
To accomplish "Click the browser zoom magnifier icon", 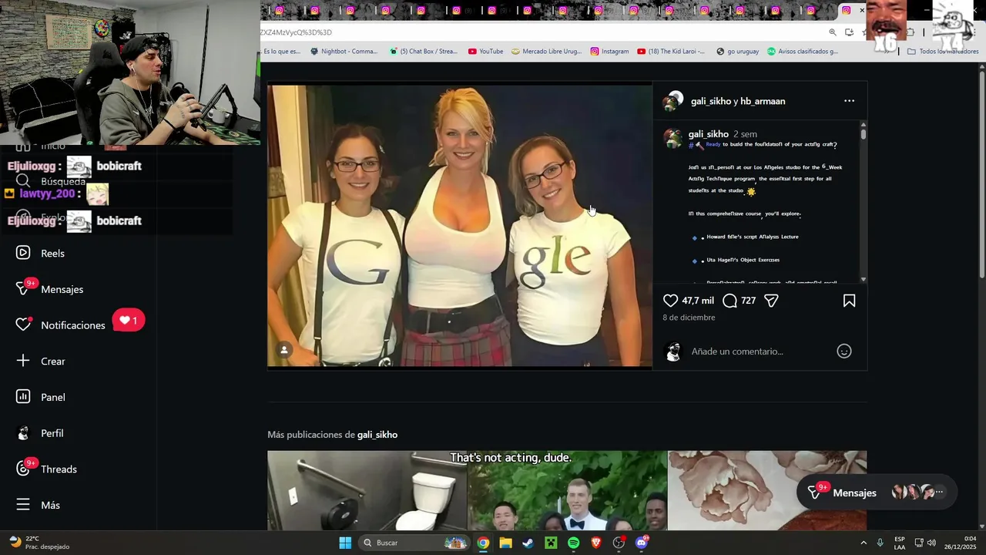I will (x=832, y=32).
